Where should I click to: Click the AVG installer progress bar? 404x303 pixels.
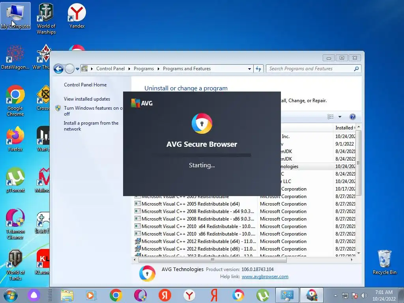(x=201, y=155)
